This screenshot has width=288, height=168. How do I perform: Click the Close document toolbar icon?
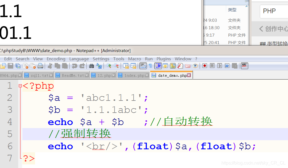(25, 66)
